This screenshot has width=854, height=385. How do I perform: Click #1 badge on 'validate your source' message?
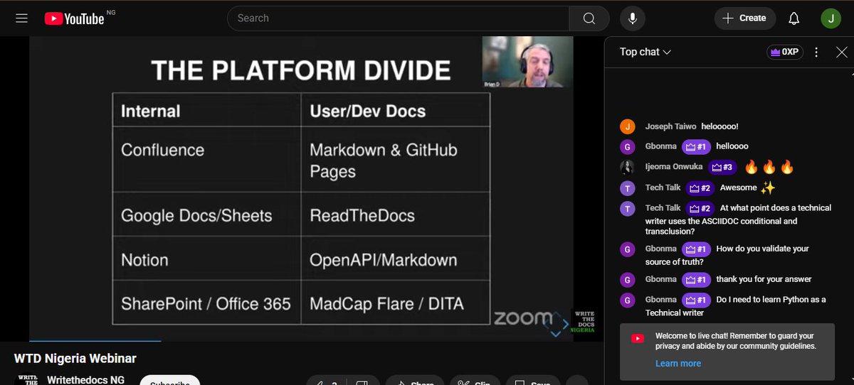pyautogui.click(x=697, y=249)
